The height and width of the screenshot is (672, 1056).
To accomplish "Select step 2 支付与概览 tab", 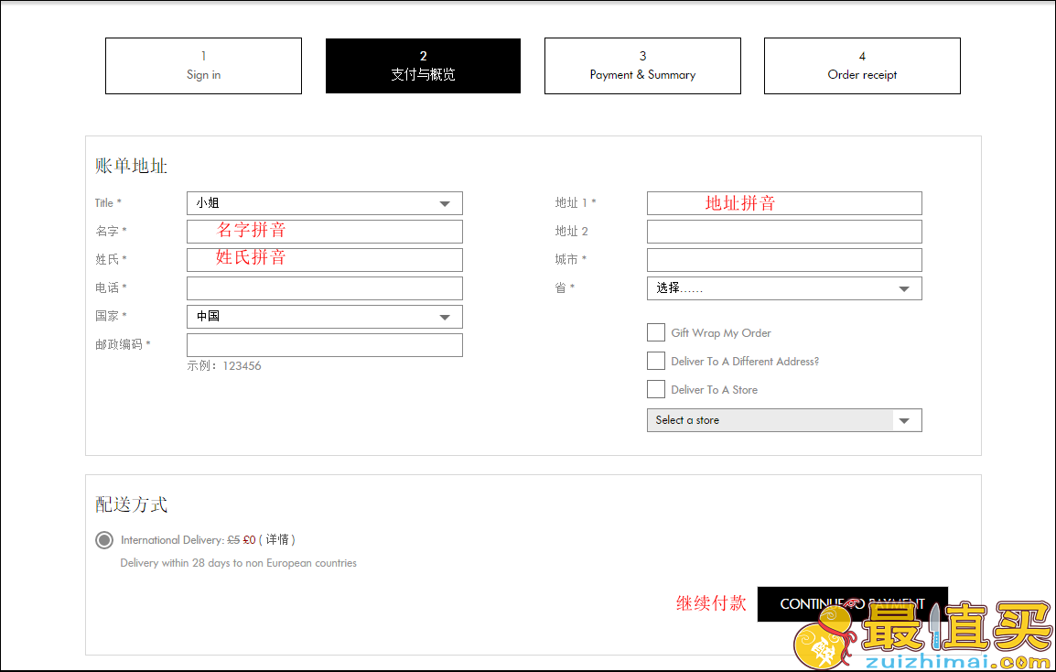I will coord(423,65).
